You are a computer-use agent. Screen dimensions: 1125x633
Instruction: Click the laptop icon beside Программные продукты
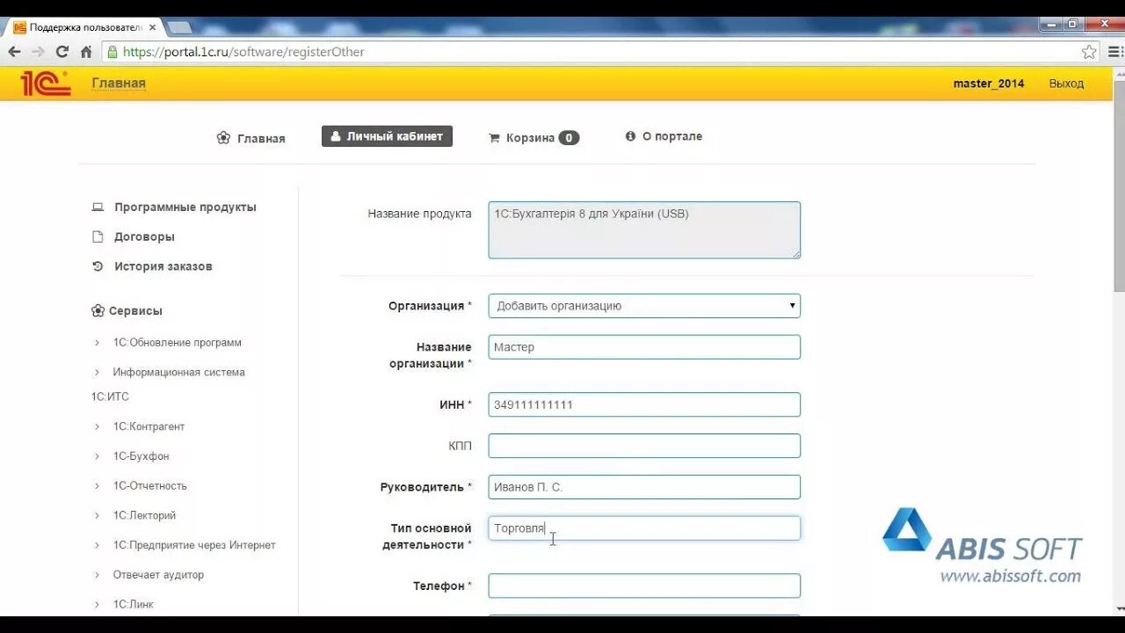(x=98, y=207)
